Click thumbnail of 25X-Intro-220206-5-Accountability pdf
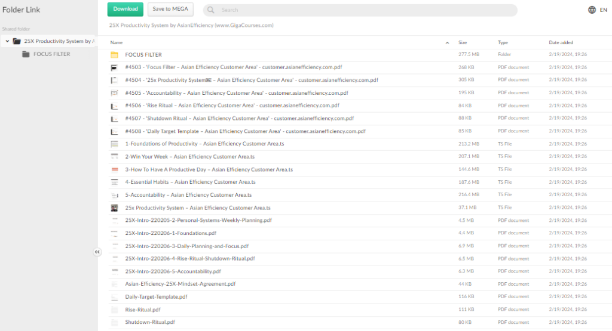 (114, 271)
